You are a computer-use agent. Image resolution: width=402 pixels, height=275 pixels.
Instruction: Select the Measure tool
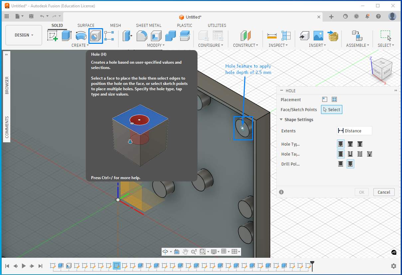[x=272, y=36]
